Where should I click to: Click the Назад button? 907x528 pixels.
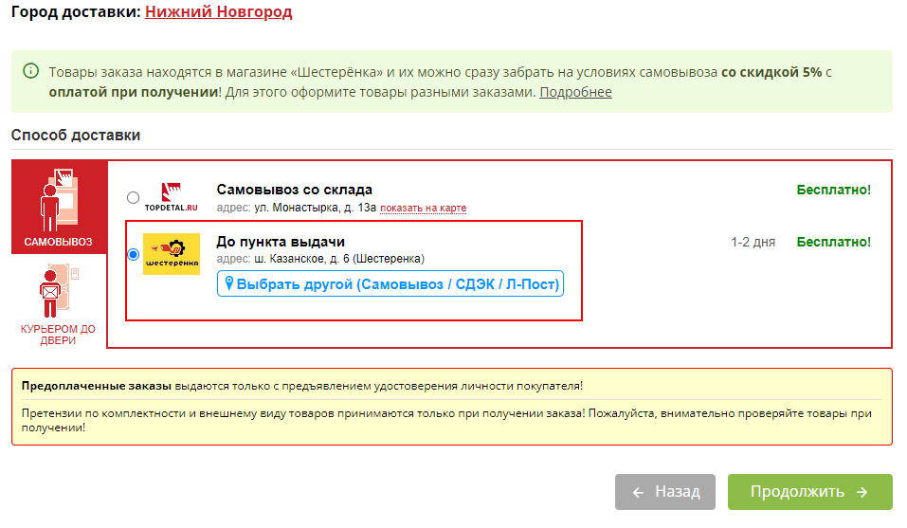coord(664,492)
